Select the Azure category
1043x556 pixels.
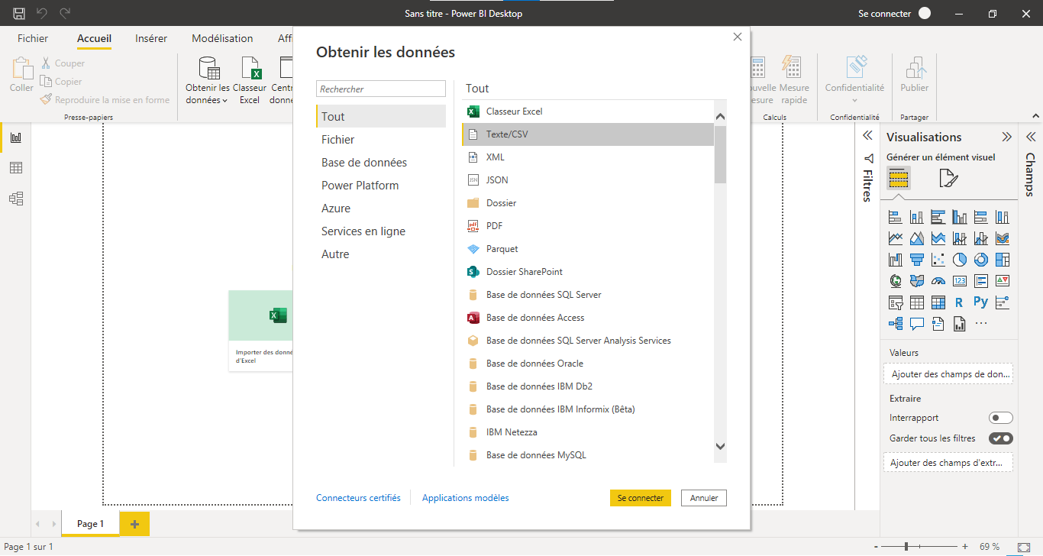pyautogui.click(x=381, y=208)
